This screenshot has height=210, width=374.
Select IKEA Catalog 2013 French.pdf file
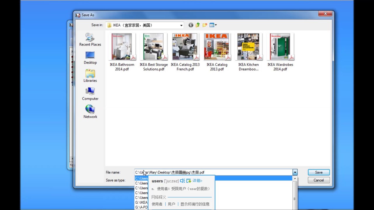185,52
